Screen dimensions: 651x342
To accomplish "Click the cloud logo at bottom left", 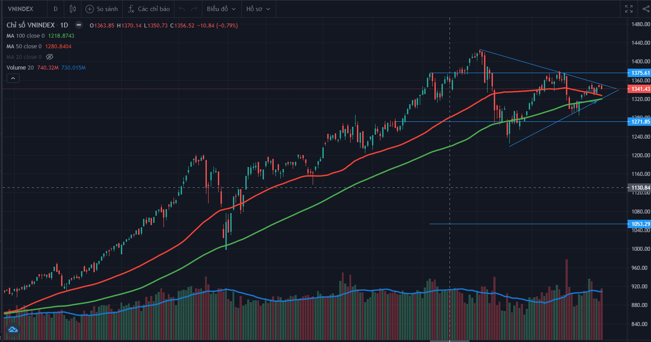I will [12, 330].
